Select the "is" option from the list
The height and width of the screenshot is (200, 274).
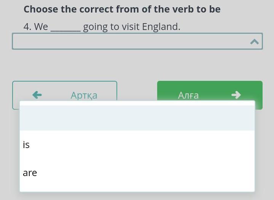[x=26, y=145]
